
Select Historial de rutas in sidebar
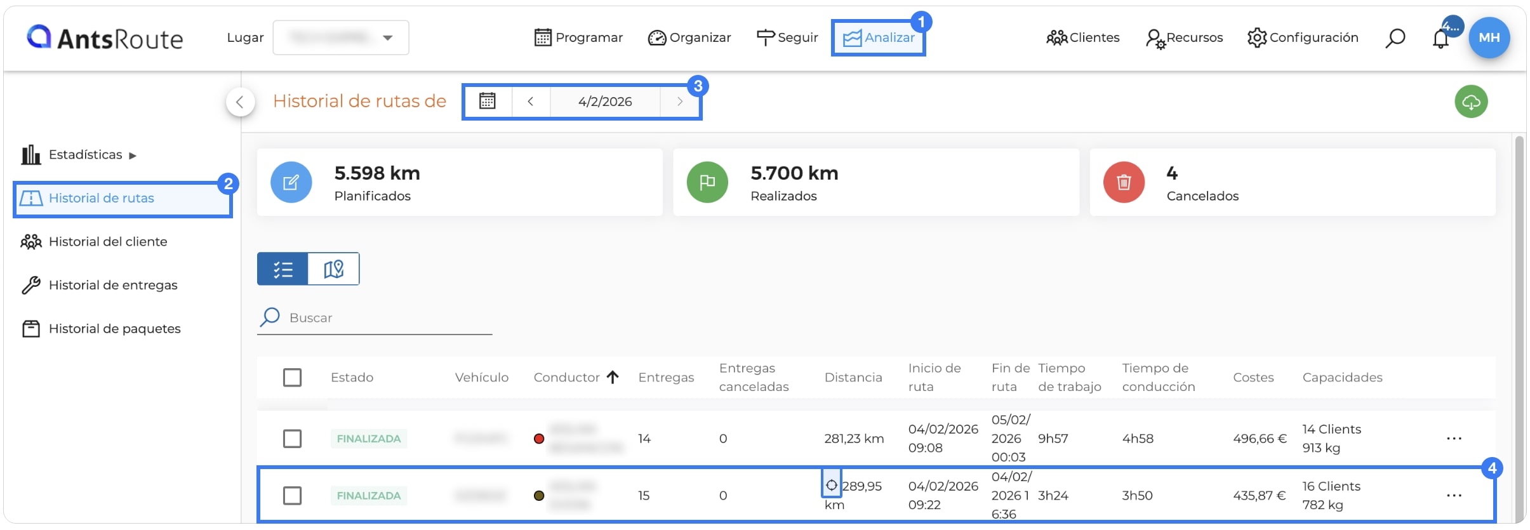123,199
